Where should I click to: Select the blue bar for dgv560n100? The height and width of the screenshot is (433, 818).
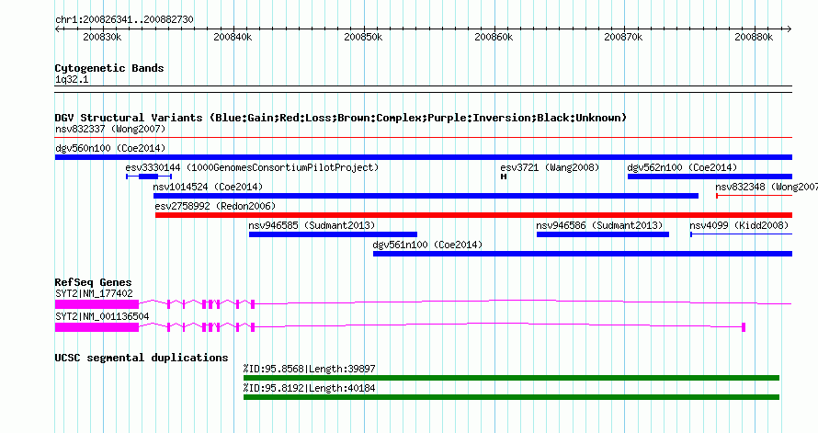pyautogui.click(x=424, y=157)
